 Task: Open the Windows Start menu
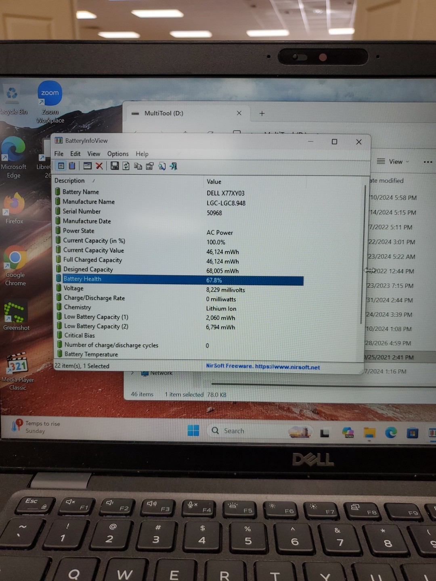[x=193, y=431]
